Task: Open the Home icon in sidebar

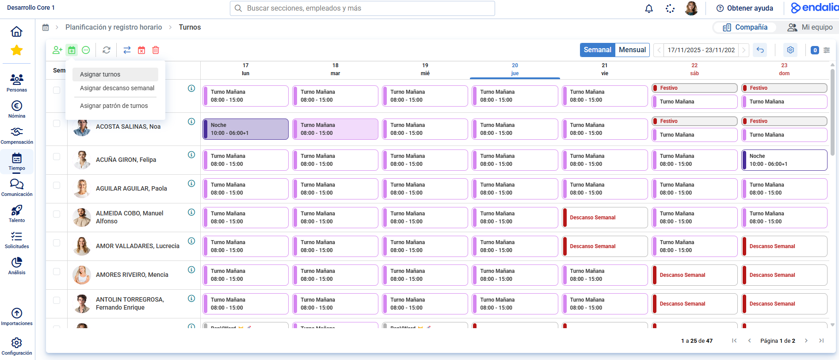Action: [16, 31]
